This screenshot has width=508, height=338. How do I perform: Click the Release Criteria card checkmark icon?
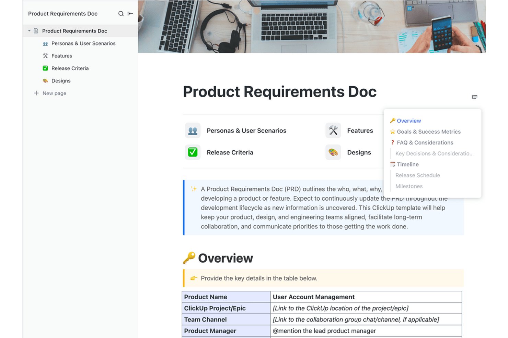click(x=193, y=152)
